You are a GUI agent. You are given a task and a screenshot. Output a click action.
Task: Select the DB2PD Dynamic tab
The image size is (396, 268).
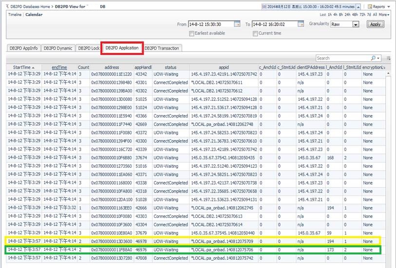coord(58,48)
